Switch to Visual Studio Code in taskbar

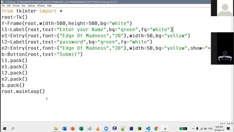tap(148, 129)
